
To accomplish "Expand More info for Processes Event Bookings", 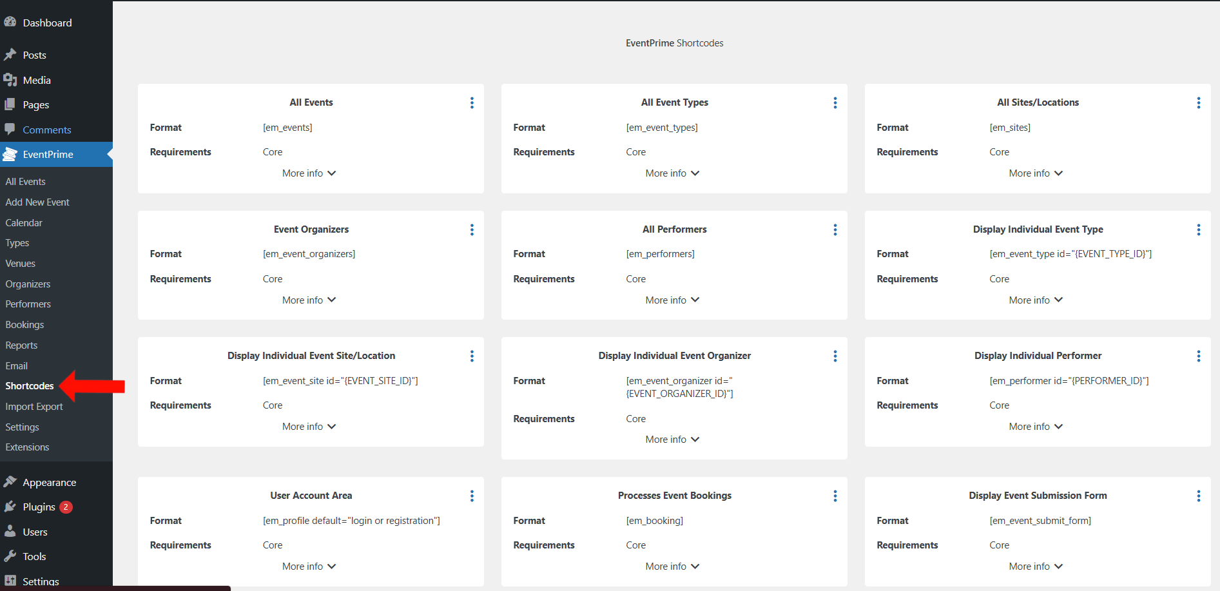I will click(673, 567).
